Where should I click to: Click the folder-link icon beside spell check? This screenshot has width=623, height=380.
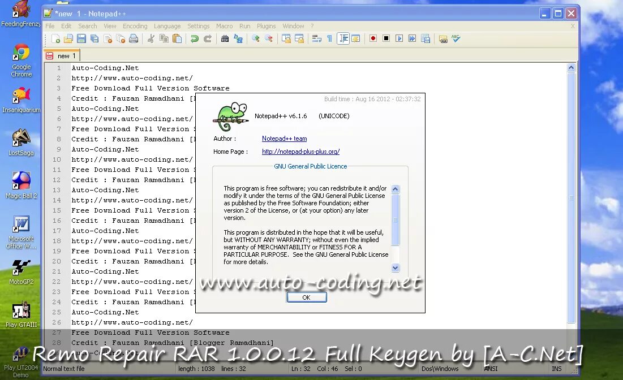coord(443,38)
